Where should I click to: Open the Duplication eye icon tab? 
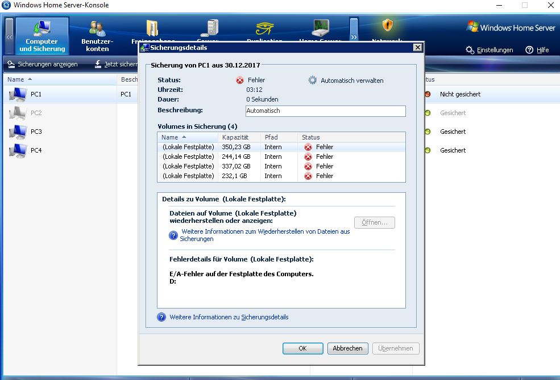pyautogui.click(x=264, y=28)
